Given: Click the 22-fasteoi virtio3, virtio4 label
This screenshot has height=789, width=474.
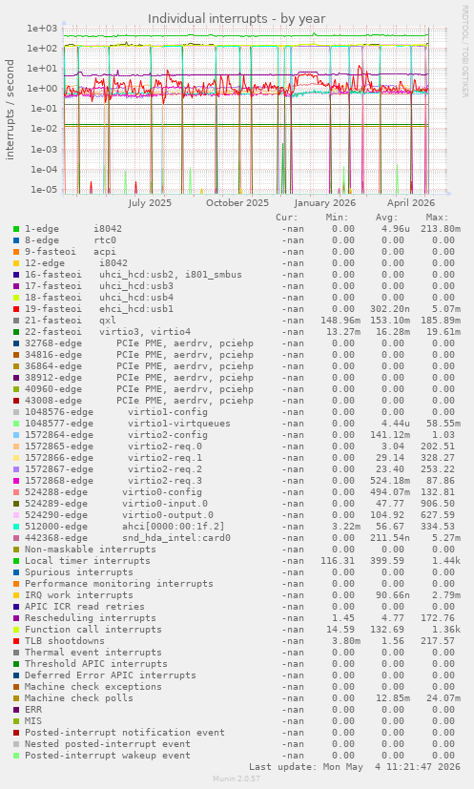Looking at the screenshot, I should 108,332.
